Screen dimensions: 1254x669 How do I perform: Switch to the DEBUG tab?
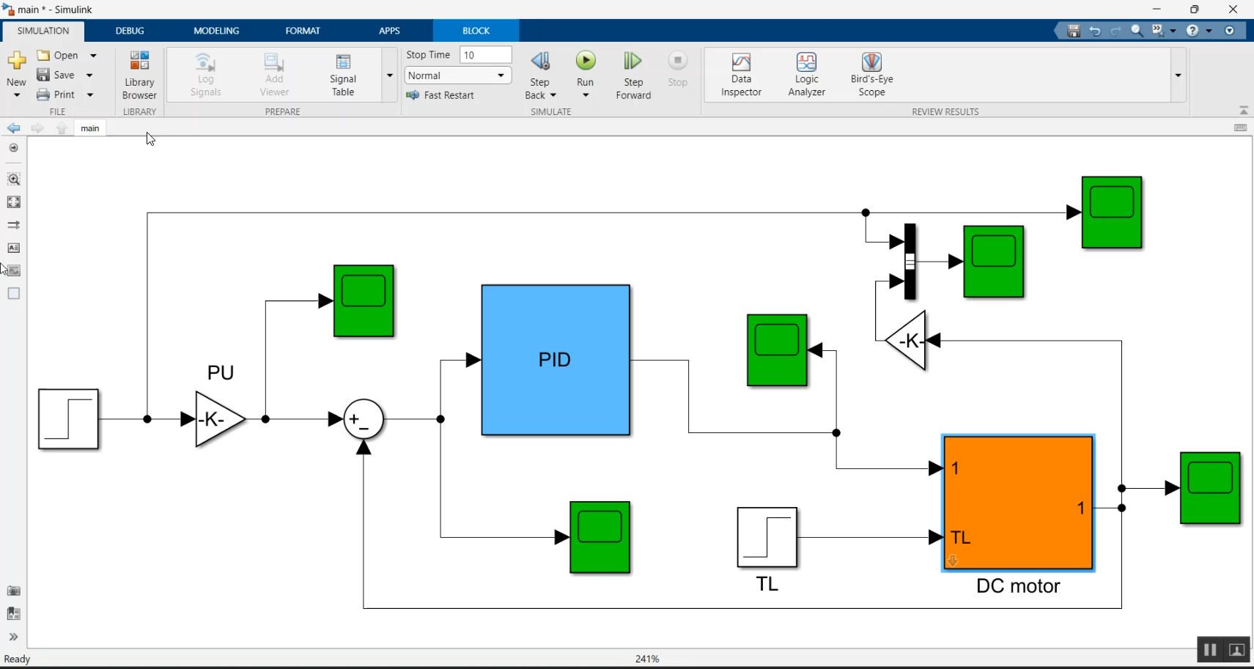coord(130,31)
